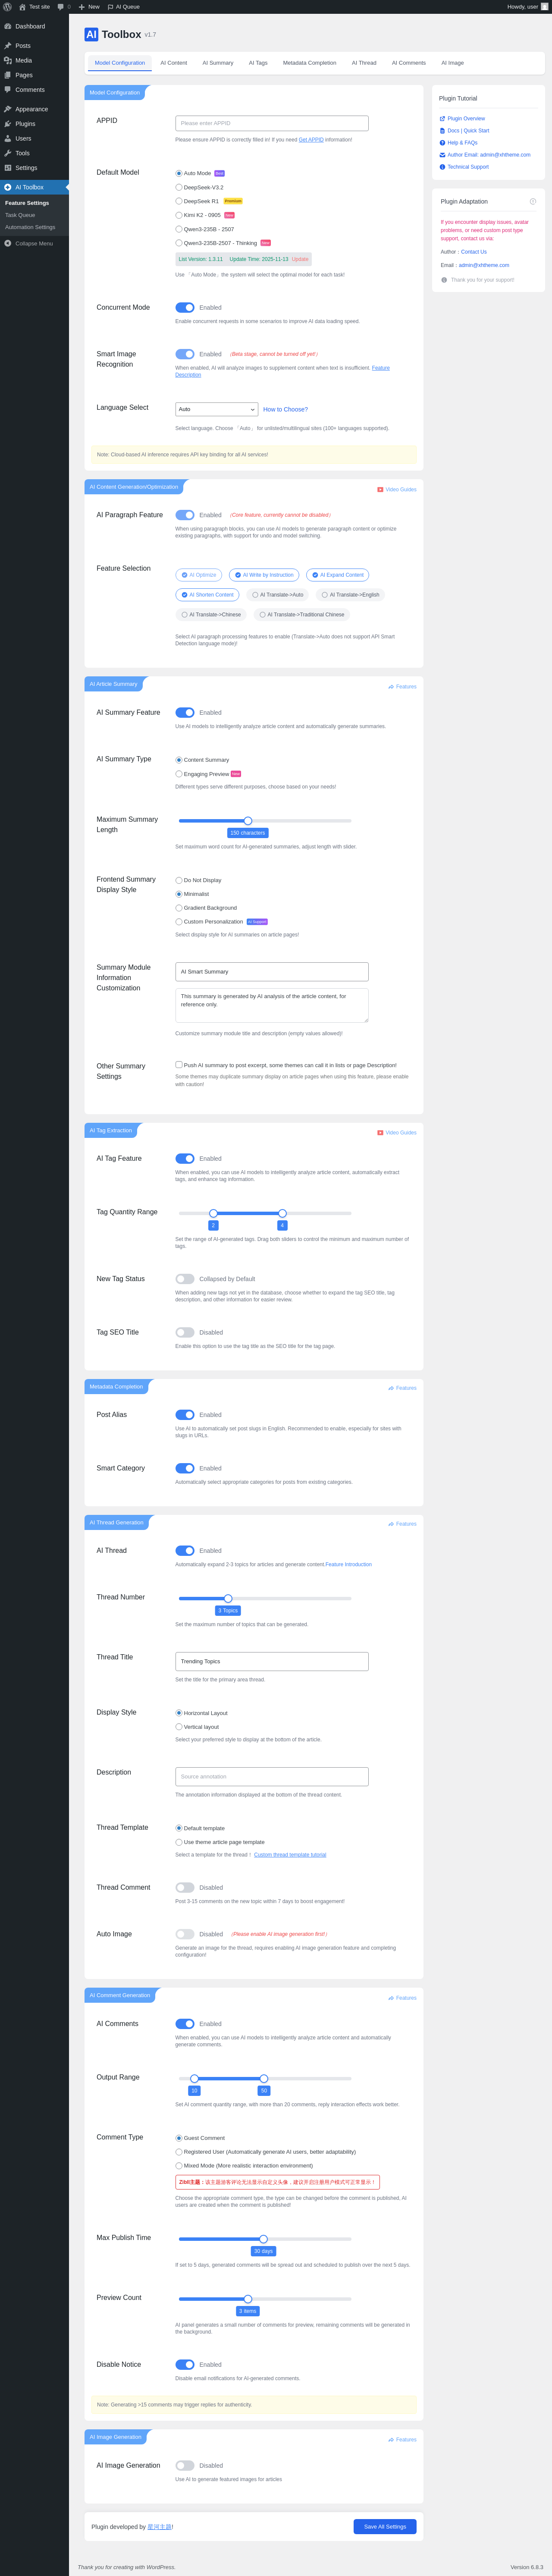Enable the Tag SEO Title switch
The height and width of the screenshot is (2576, 552).
(185, 1332)
